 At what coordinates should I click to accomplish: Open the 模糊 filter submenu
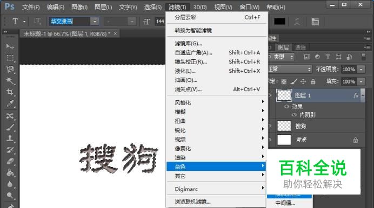pyautogui.click(x=216, y=112)
